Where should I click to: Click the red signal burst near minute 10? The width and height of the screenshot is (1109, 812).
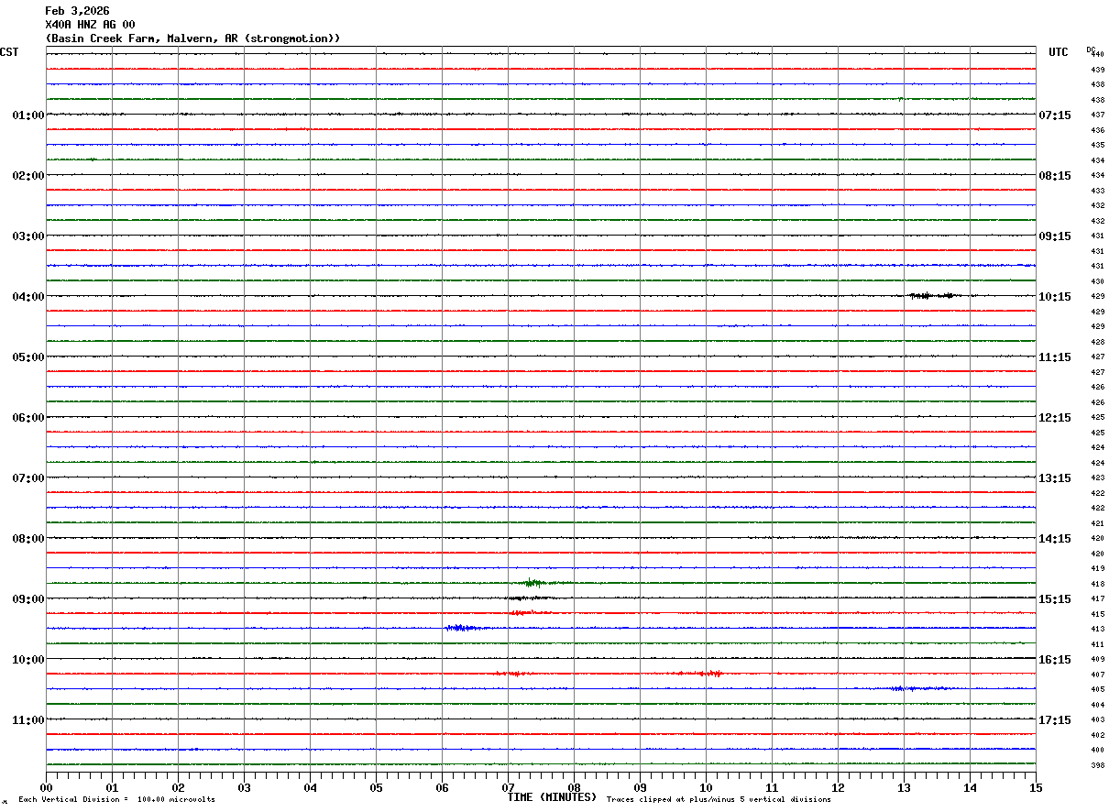pyautogui.click(x=700, y=674)
